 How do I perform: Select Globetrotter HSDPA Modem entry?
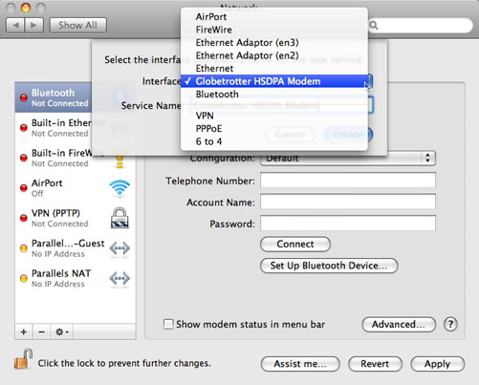point(274,81)
